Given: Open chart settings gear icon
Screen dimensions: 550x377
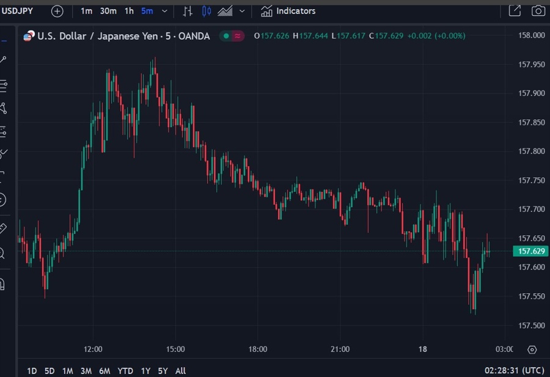Looking at the screenshot, I should [x=532, y=350].
